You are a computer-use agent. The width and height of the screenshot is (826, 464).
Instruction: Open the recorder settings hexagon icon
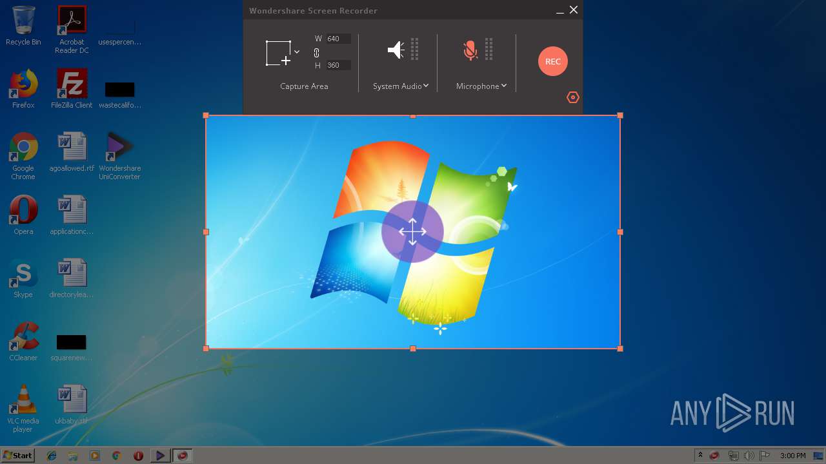(573, 97)
